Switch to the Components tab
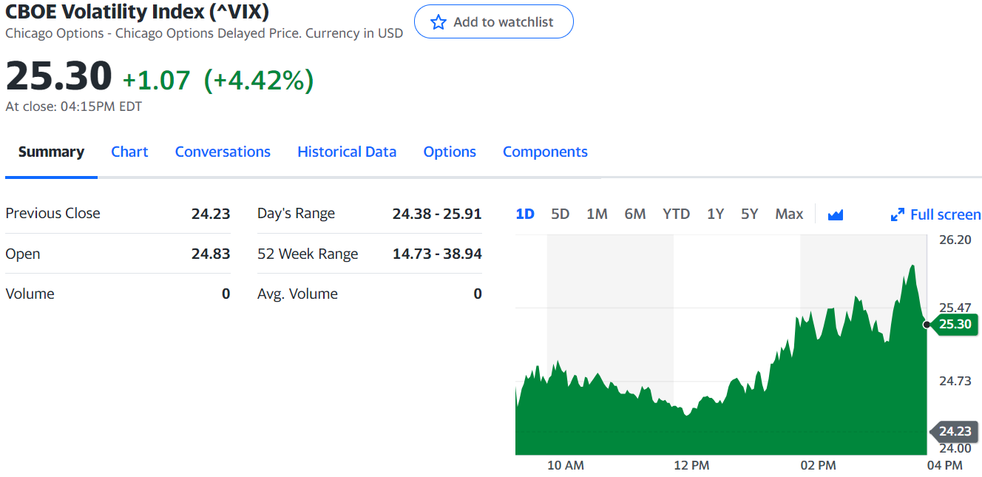The width and height of the screenshot is (982, 477). tap(545, 152)
